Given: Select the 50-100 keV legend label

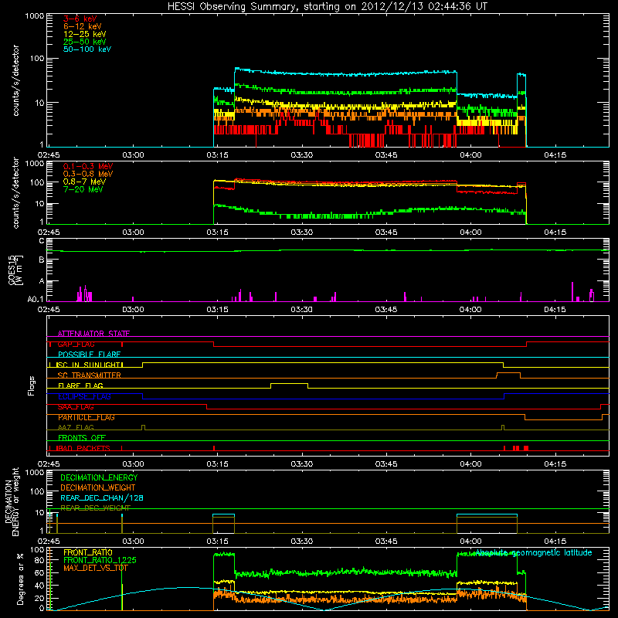Looking at the screenshot, I should coord(87,49).
